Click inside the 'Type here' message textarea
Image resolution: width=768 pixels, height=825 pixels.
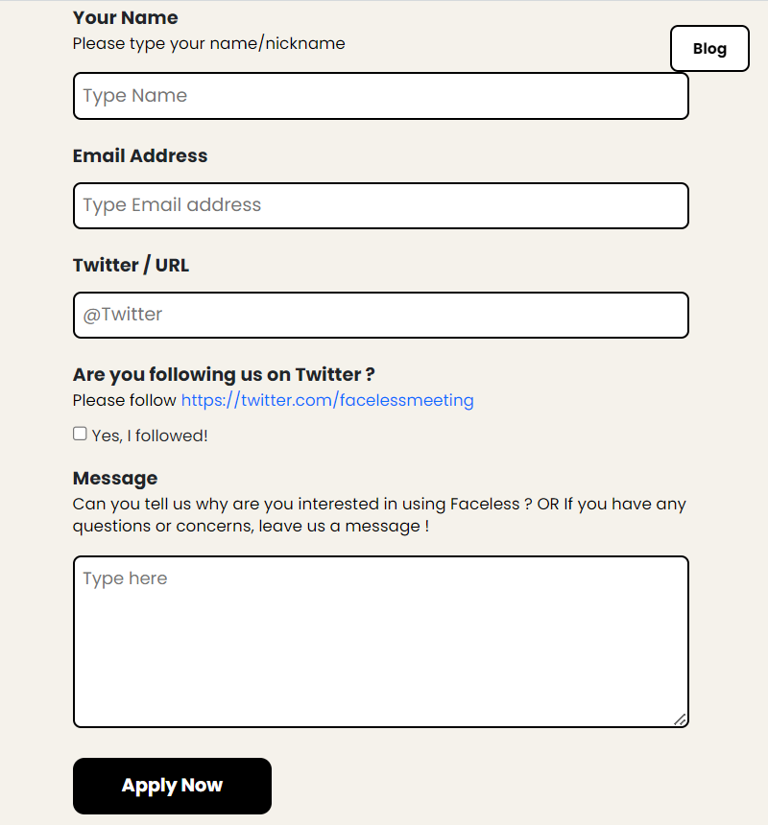click(x=380, y=642)
